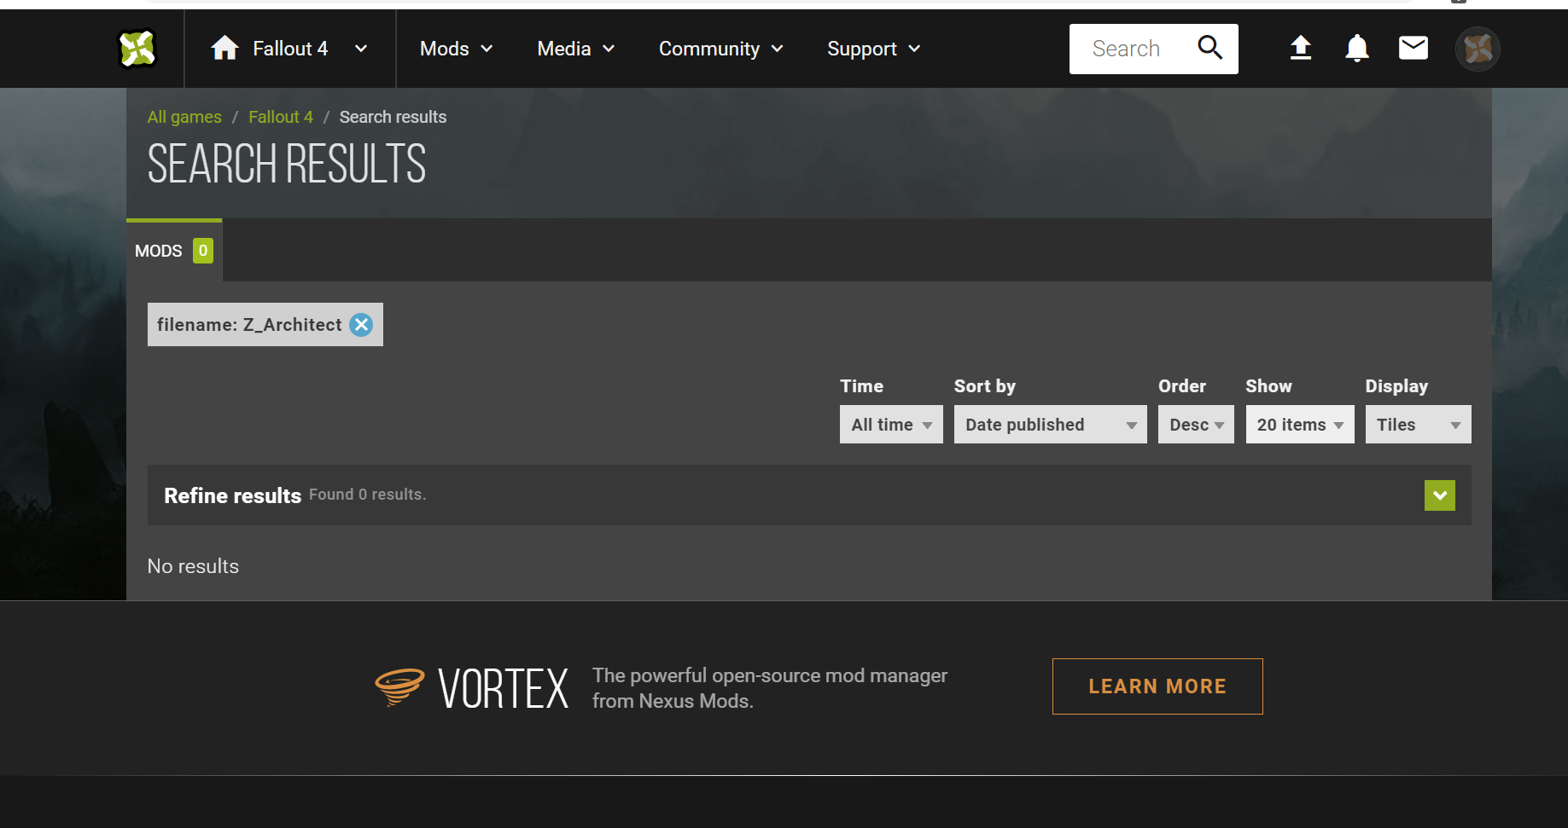Click the All games breadcrumb link
1568x828 pixels.
click(184, 117)
